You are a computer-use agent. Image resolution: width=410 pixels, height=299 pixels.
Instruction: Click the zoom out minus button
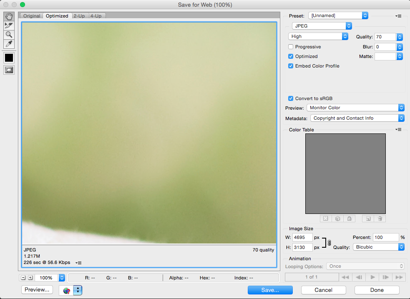(x=23, y=278)
